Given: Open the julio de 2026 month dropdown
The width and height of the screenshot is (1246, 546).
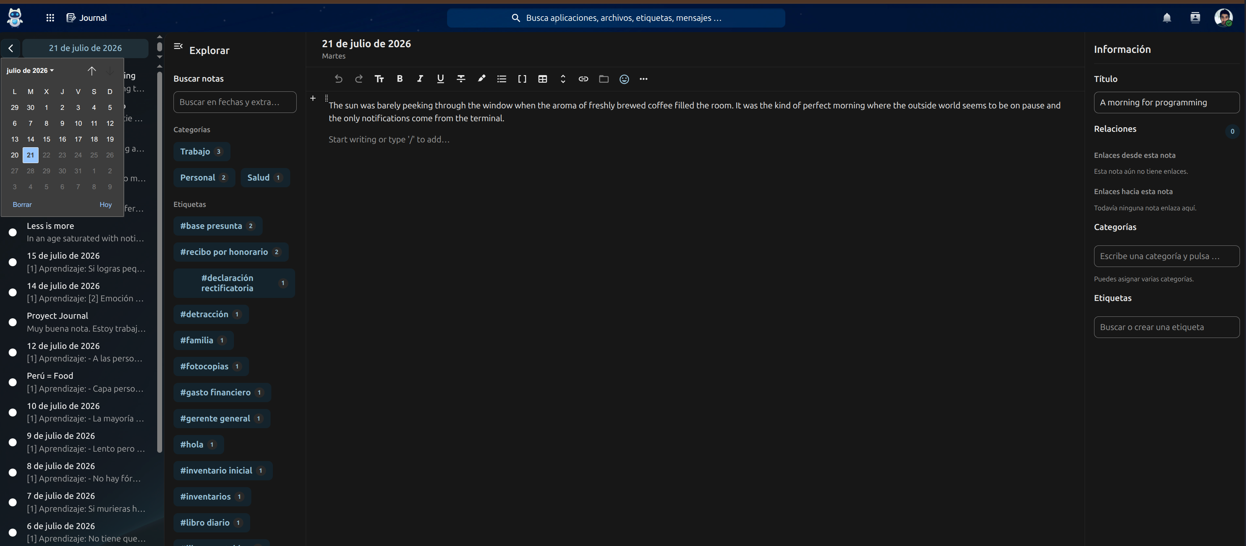Looking at the screenshot, I should click(x=30, y=71).
